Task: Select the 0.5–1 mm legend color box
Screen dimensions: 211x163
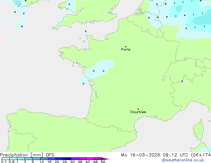Action: 13,159
